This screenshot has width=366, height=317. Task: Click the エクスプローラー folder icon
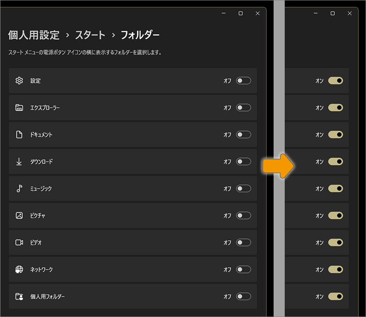[19, 108]
